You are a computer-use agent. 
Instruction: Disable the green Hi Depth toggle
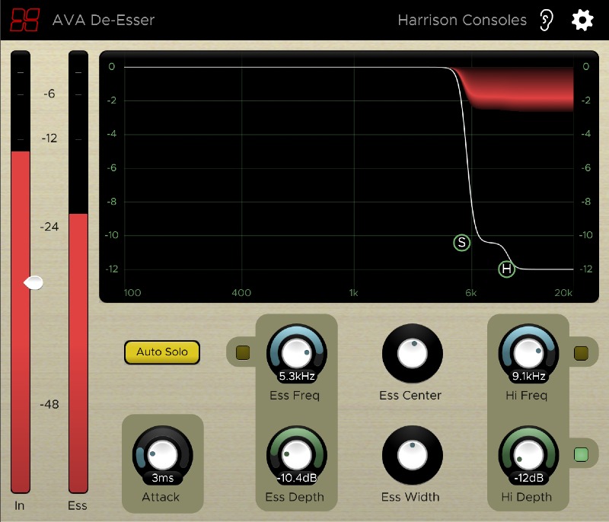(581, 455)
